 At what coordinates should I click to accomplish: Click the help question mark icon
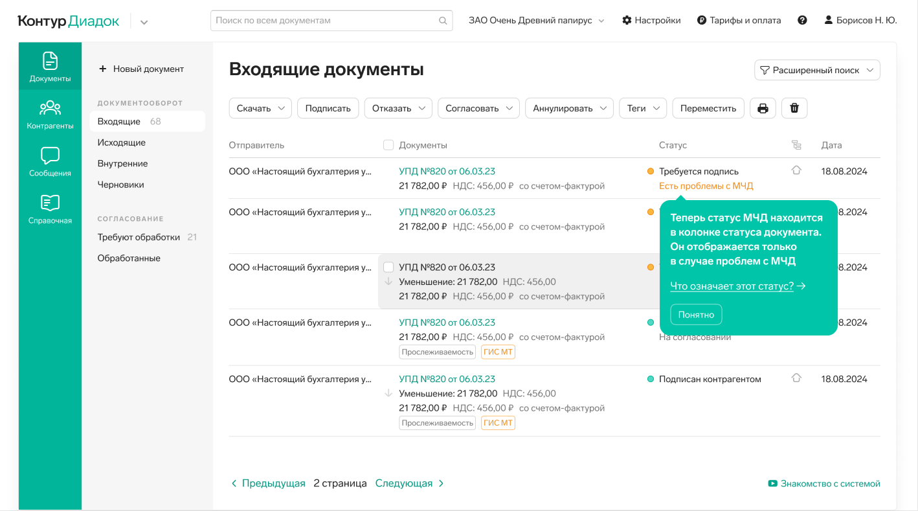tap(802, 20)
